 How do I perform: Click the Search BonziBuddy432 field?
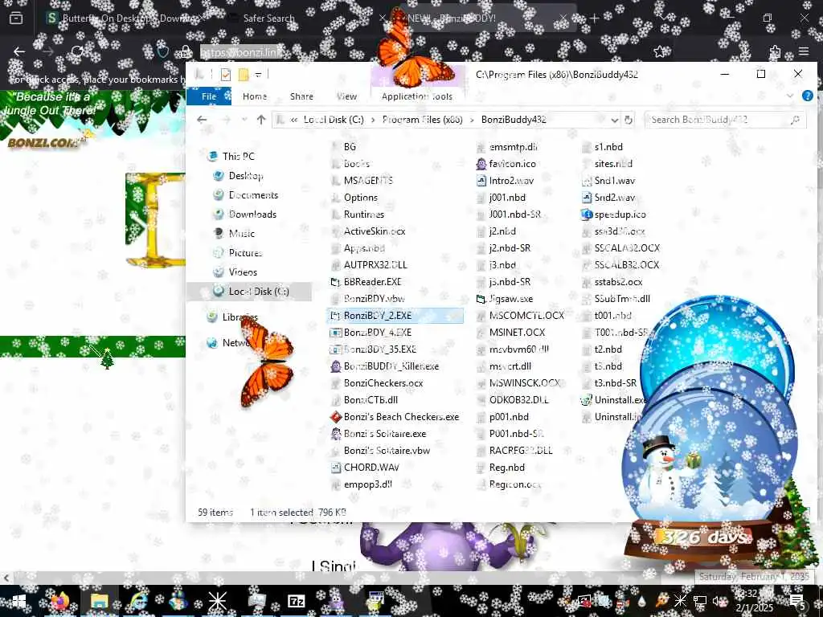(726, 120)
